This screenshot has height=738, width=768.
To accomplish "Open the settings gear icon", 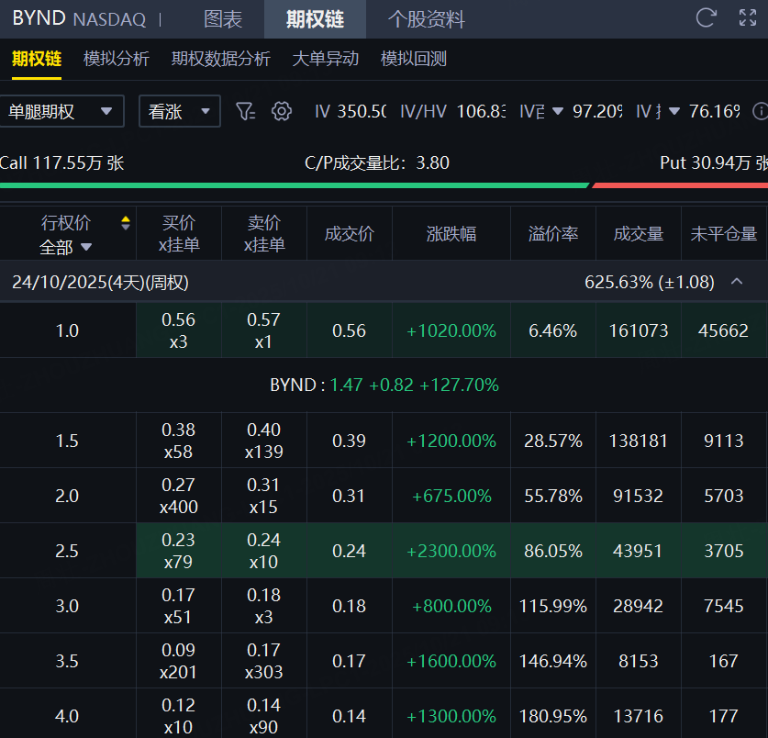I will pos(282,111).
